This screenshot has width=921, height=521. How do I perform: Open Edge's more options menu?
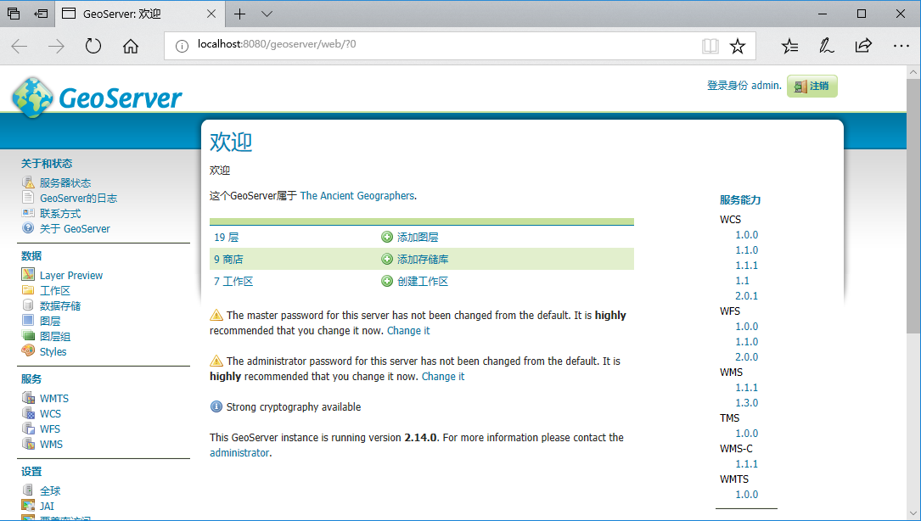901,46
